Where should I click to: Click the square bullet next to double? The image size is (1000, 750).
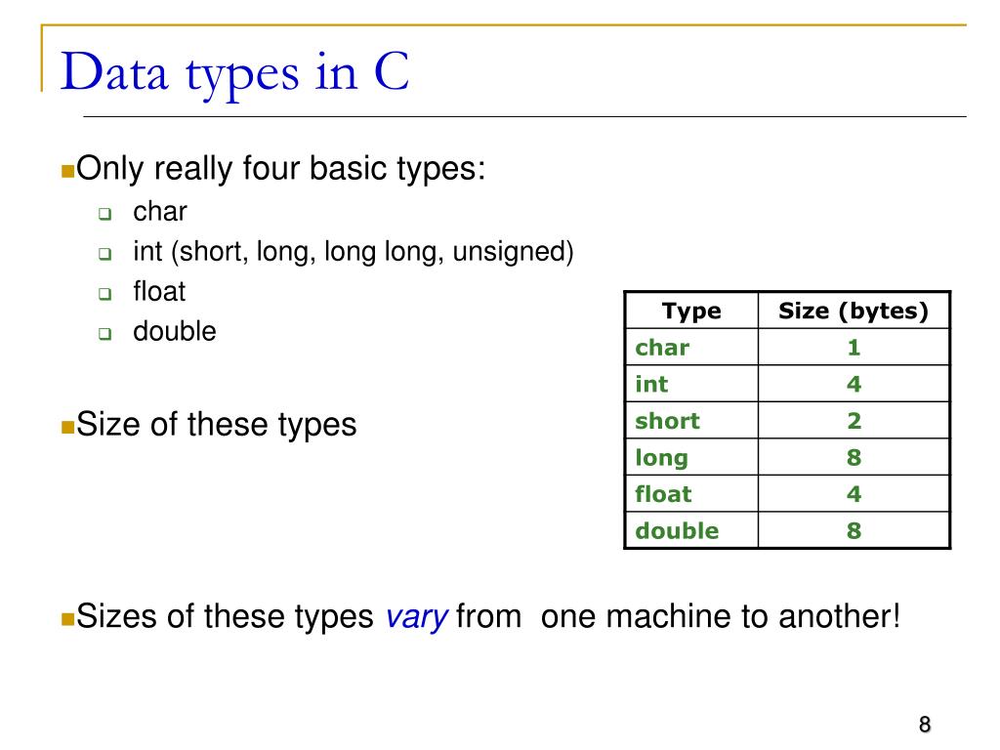[105, 334]
